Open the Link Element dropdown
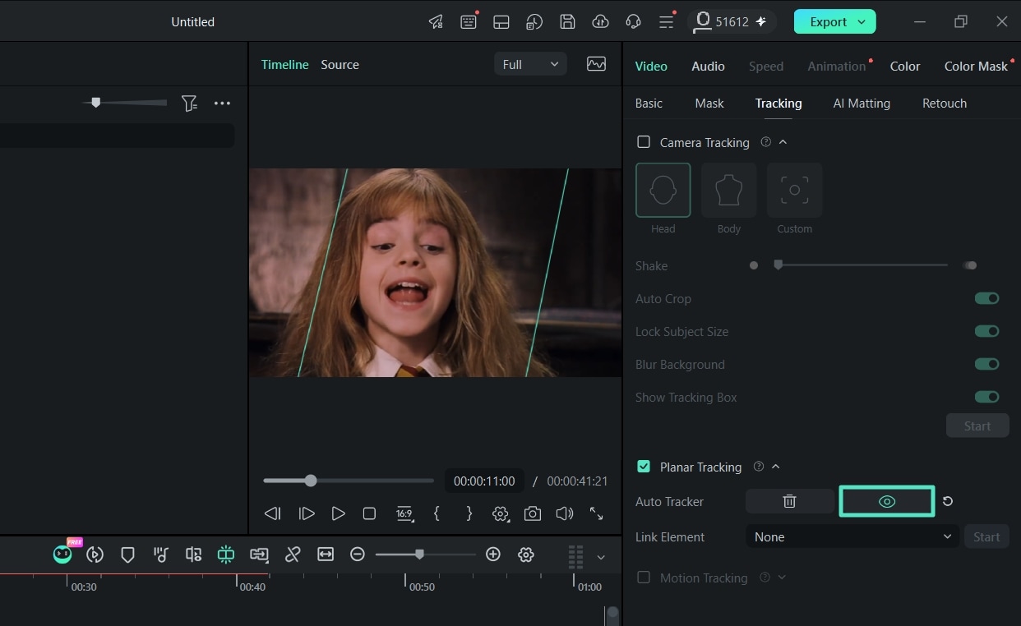The width and height of the screenshot is (1021, 626). (852, 536)
